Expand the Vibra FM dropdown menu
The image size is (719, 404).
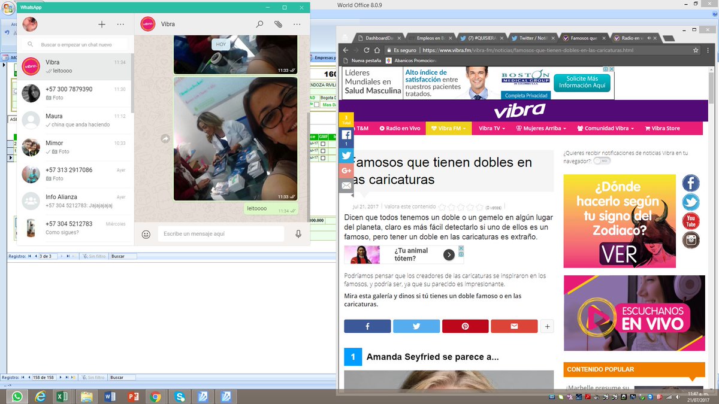coord(449,128)
